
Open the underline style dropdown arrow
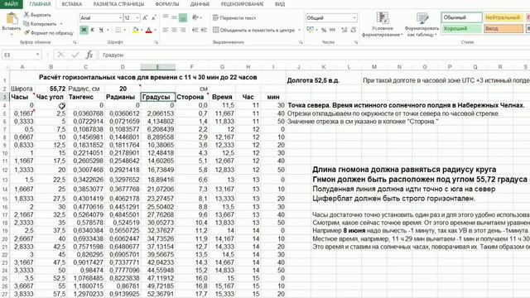tap(108, 30)
